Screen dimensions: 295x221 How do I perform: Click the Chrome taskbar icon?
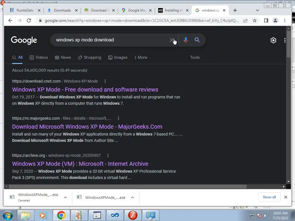click(61, 215)
